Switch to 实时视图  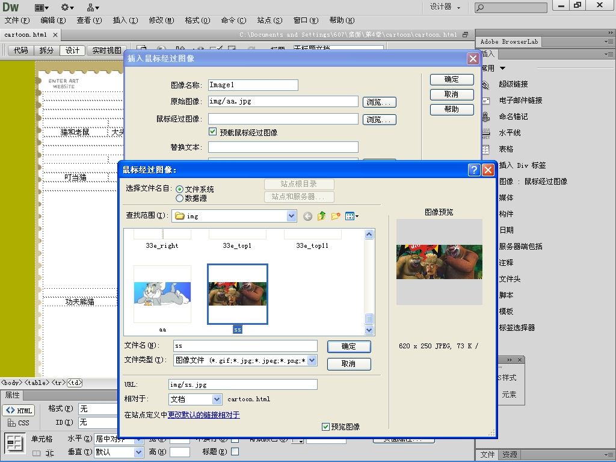[x=106, y=51]
